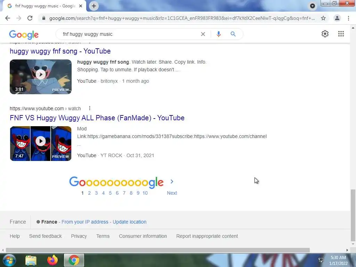Click the Chrome taskbar icon

pyautogui.click(x=74, y=260)
